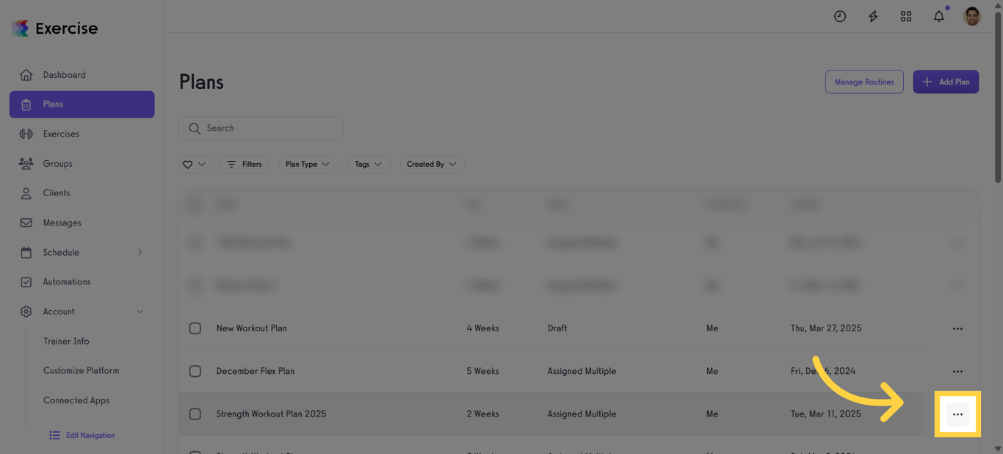Viewport: 1003px width, 454px height.
Task: Open the apps grid icon
Action: click(x=906, y=16)
